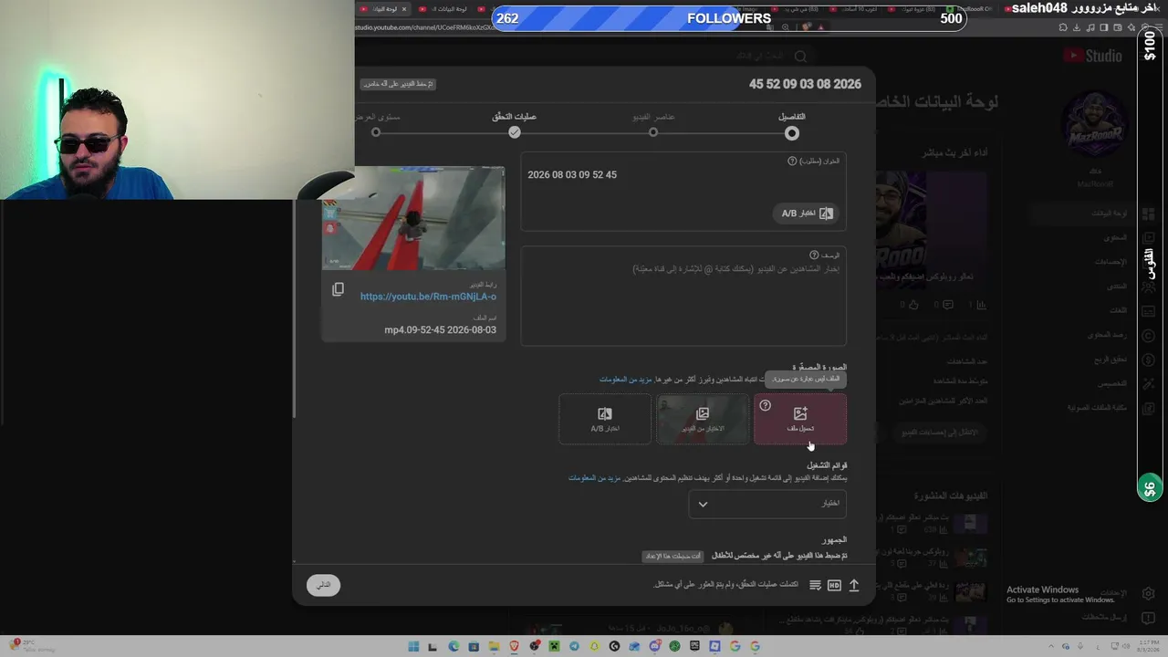Click the Upload file thumbnail tile
Image resolution: width=1168 pixels, height=657 pixels.
click(800, 419)
